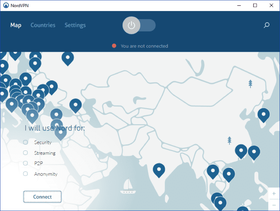Select the server pin on Japan

263,115
